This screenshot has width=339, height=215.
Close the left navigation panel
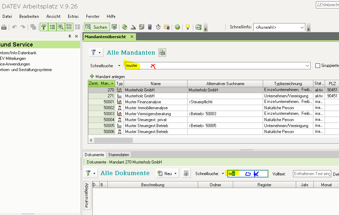coord(76,36)
